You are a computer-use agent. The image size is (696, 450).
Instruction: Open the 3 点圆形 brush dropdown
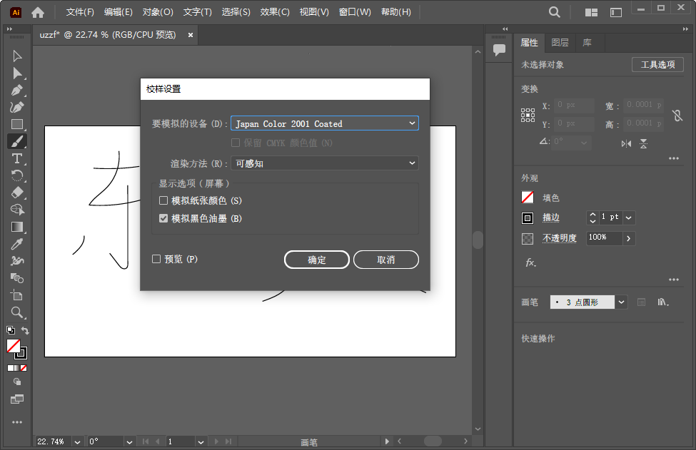pyautogui.click(x=620, y=302)
